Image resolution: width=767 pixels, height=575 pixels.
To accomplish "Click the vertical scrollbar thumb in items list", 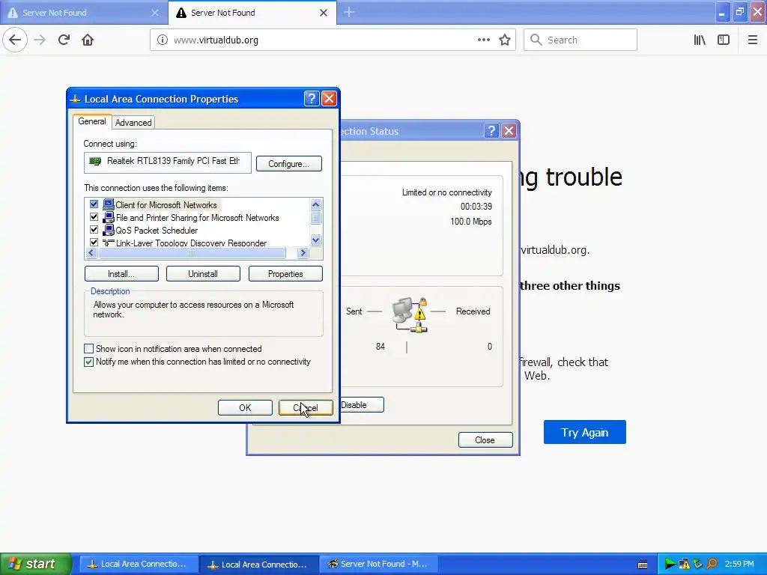I will click(x=315, y=218).
